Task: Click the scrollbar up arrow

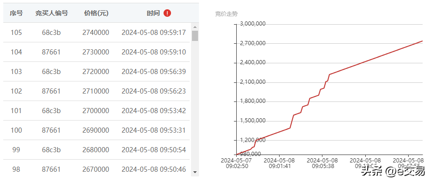Action: (195, 27)
